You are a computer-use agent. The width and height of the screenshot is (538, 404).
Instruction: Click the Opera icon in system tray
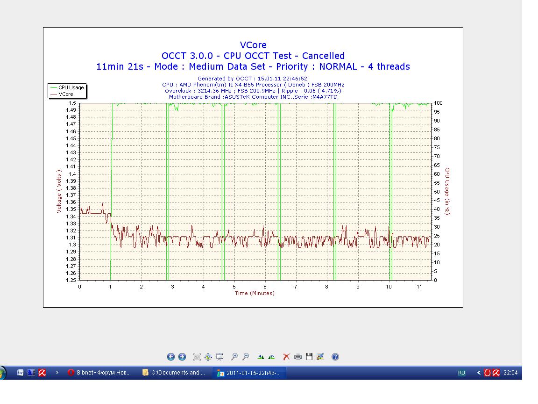click(487, 373)
